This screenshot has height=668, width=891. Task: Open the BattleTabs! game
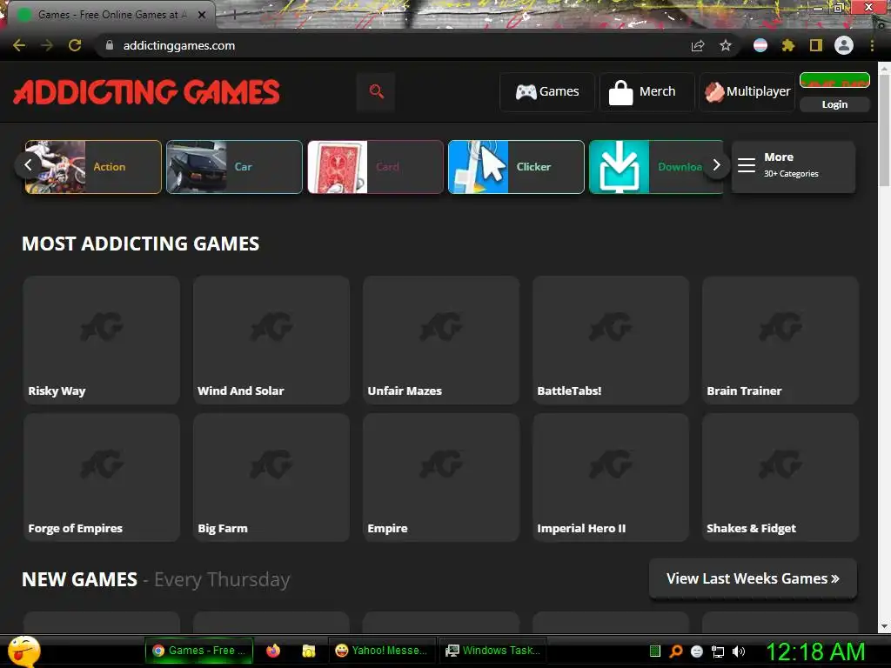611,340
